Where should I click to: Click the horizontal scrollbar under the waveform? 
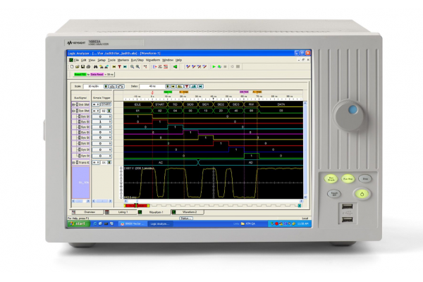(213, 201)
